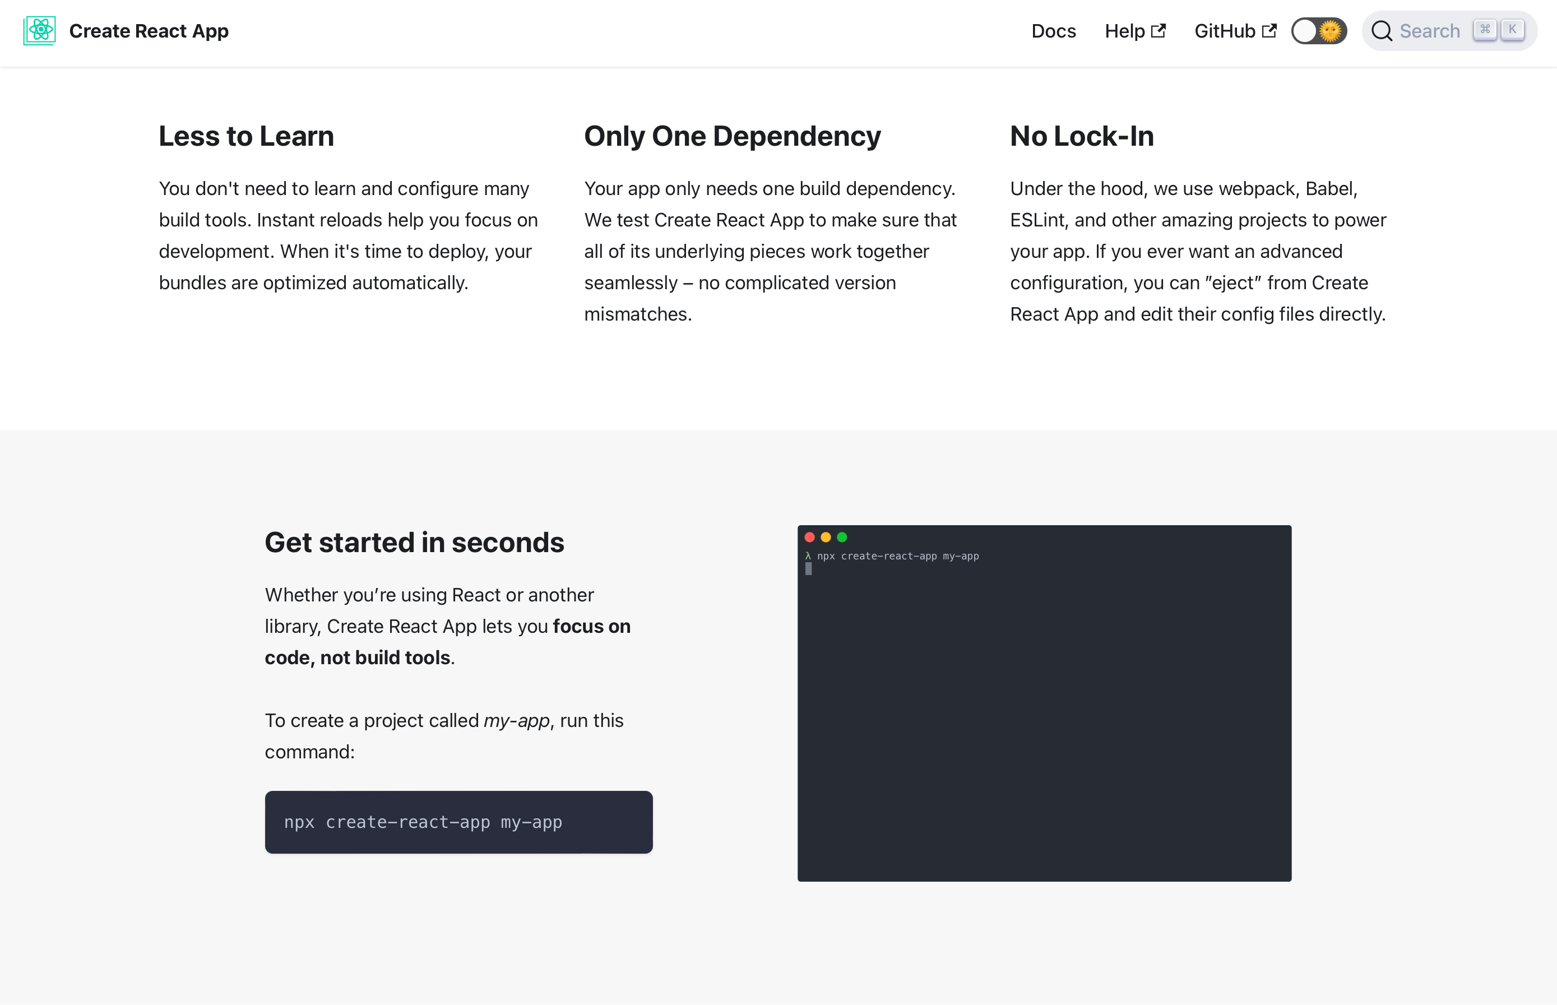
Task: Click the magnifying glass search icon
Action: tap(1382, 31)
